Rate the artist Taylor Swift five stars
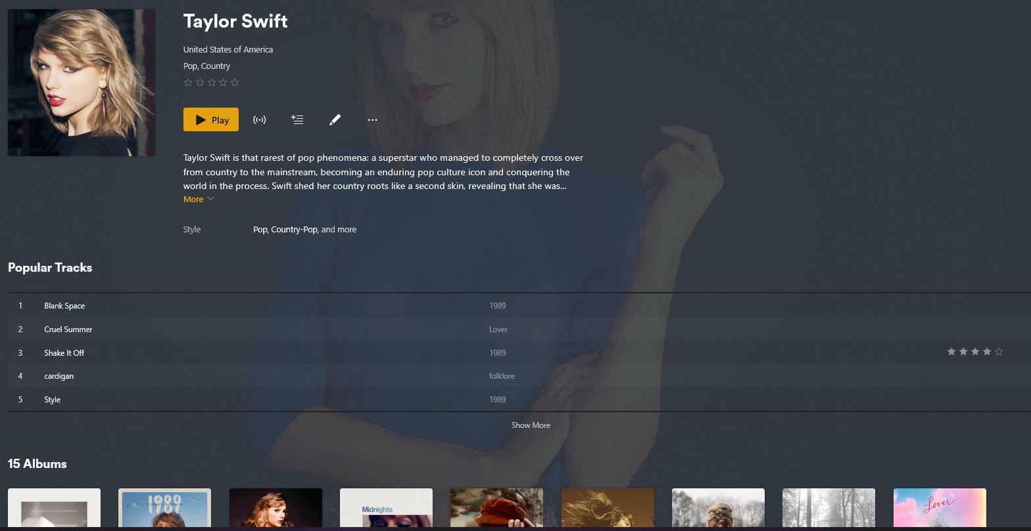Screen dimensions: 1031x531 235,83
